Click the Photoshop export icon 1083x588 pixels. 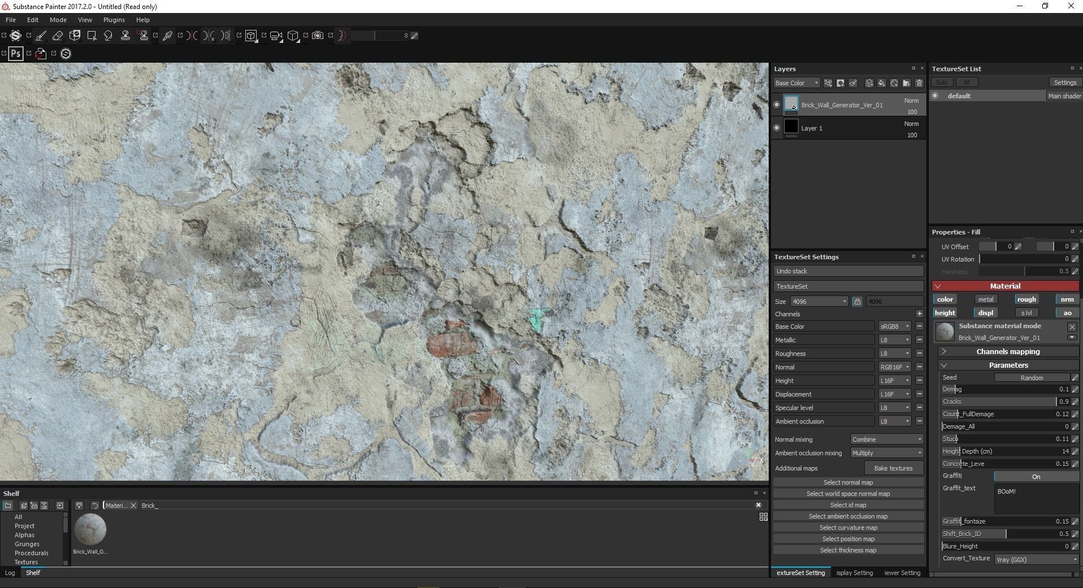(16, 54)
